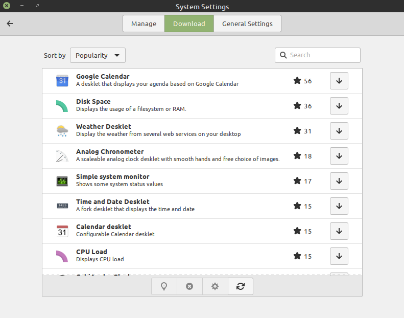
Task: Click the refresh button in bottom toolbar
Action: click(x=241, y=287)
